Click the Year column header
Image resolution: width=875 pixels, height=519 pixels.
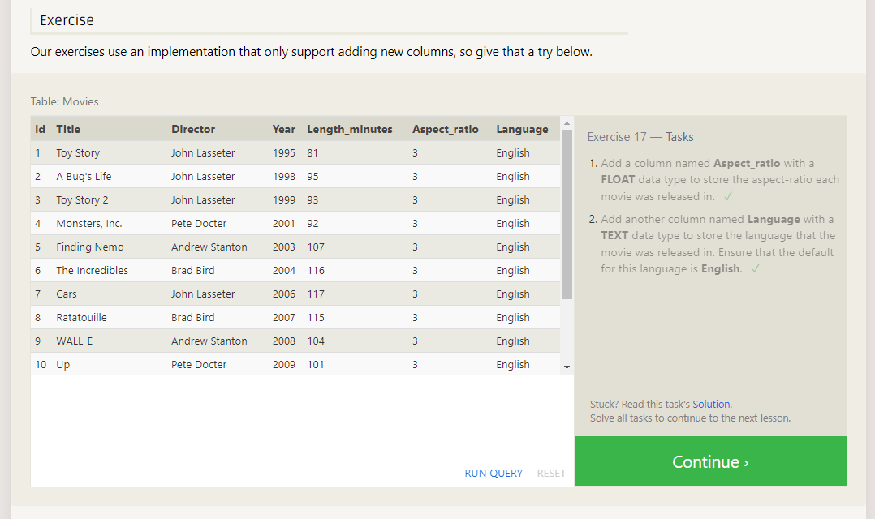point(284,129)
